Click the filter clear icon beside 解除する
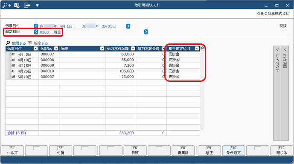The image size is (294, 164). (30, 43)
